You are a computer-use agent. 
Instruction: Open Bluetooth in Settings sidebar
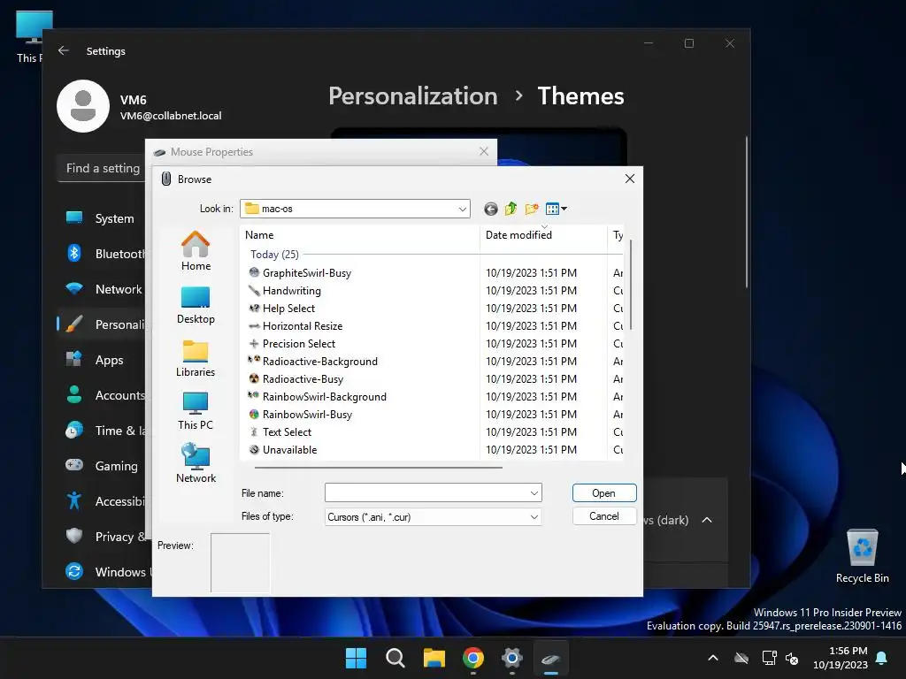pyautogui.click(x=100, y=254)
